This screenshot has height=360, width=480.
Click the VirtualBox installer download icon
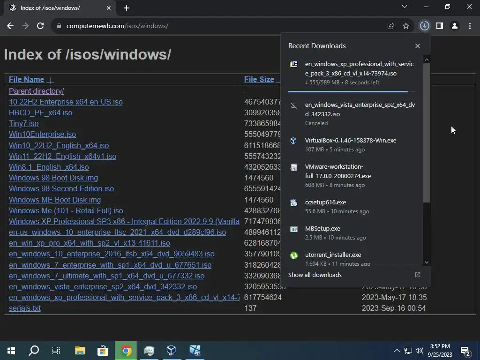pos(293,141)
